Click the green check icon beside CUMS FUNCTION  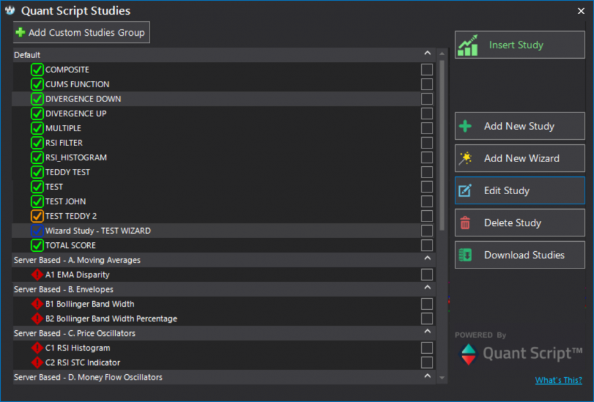[x=37, y=84]
